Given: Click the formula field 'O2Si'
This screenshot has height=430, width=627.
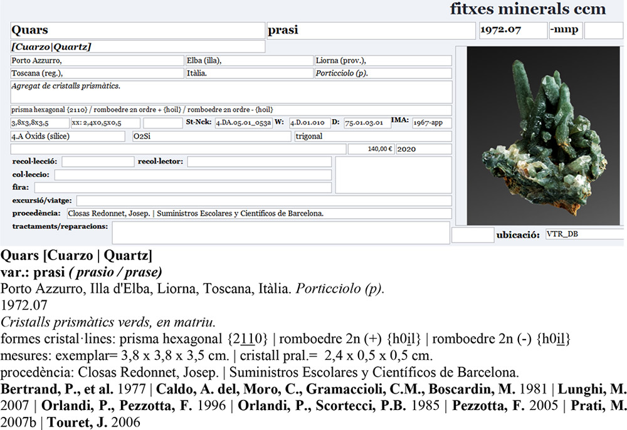Looking at the screenshot, I should (x=211, y=136).
